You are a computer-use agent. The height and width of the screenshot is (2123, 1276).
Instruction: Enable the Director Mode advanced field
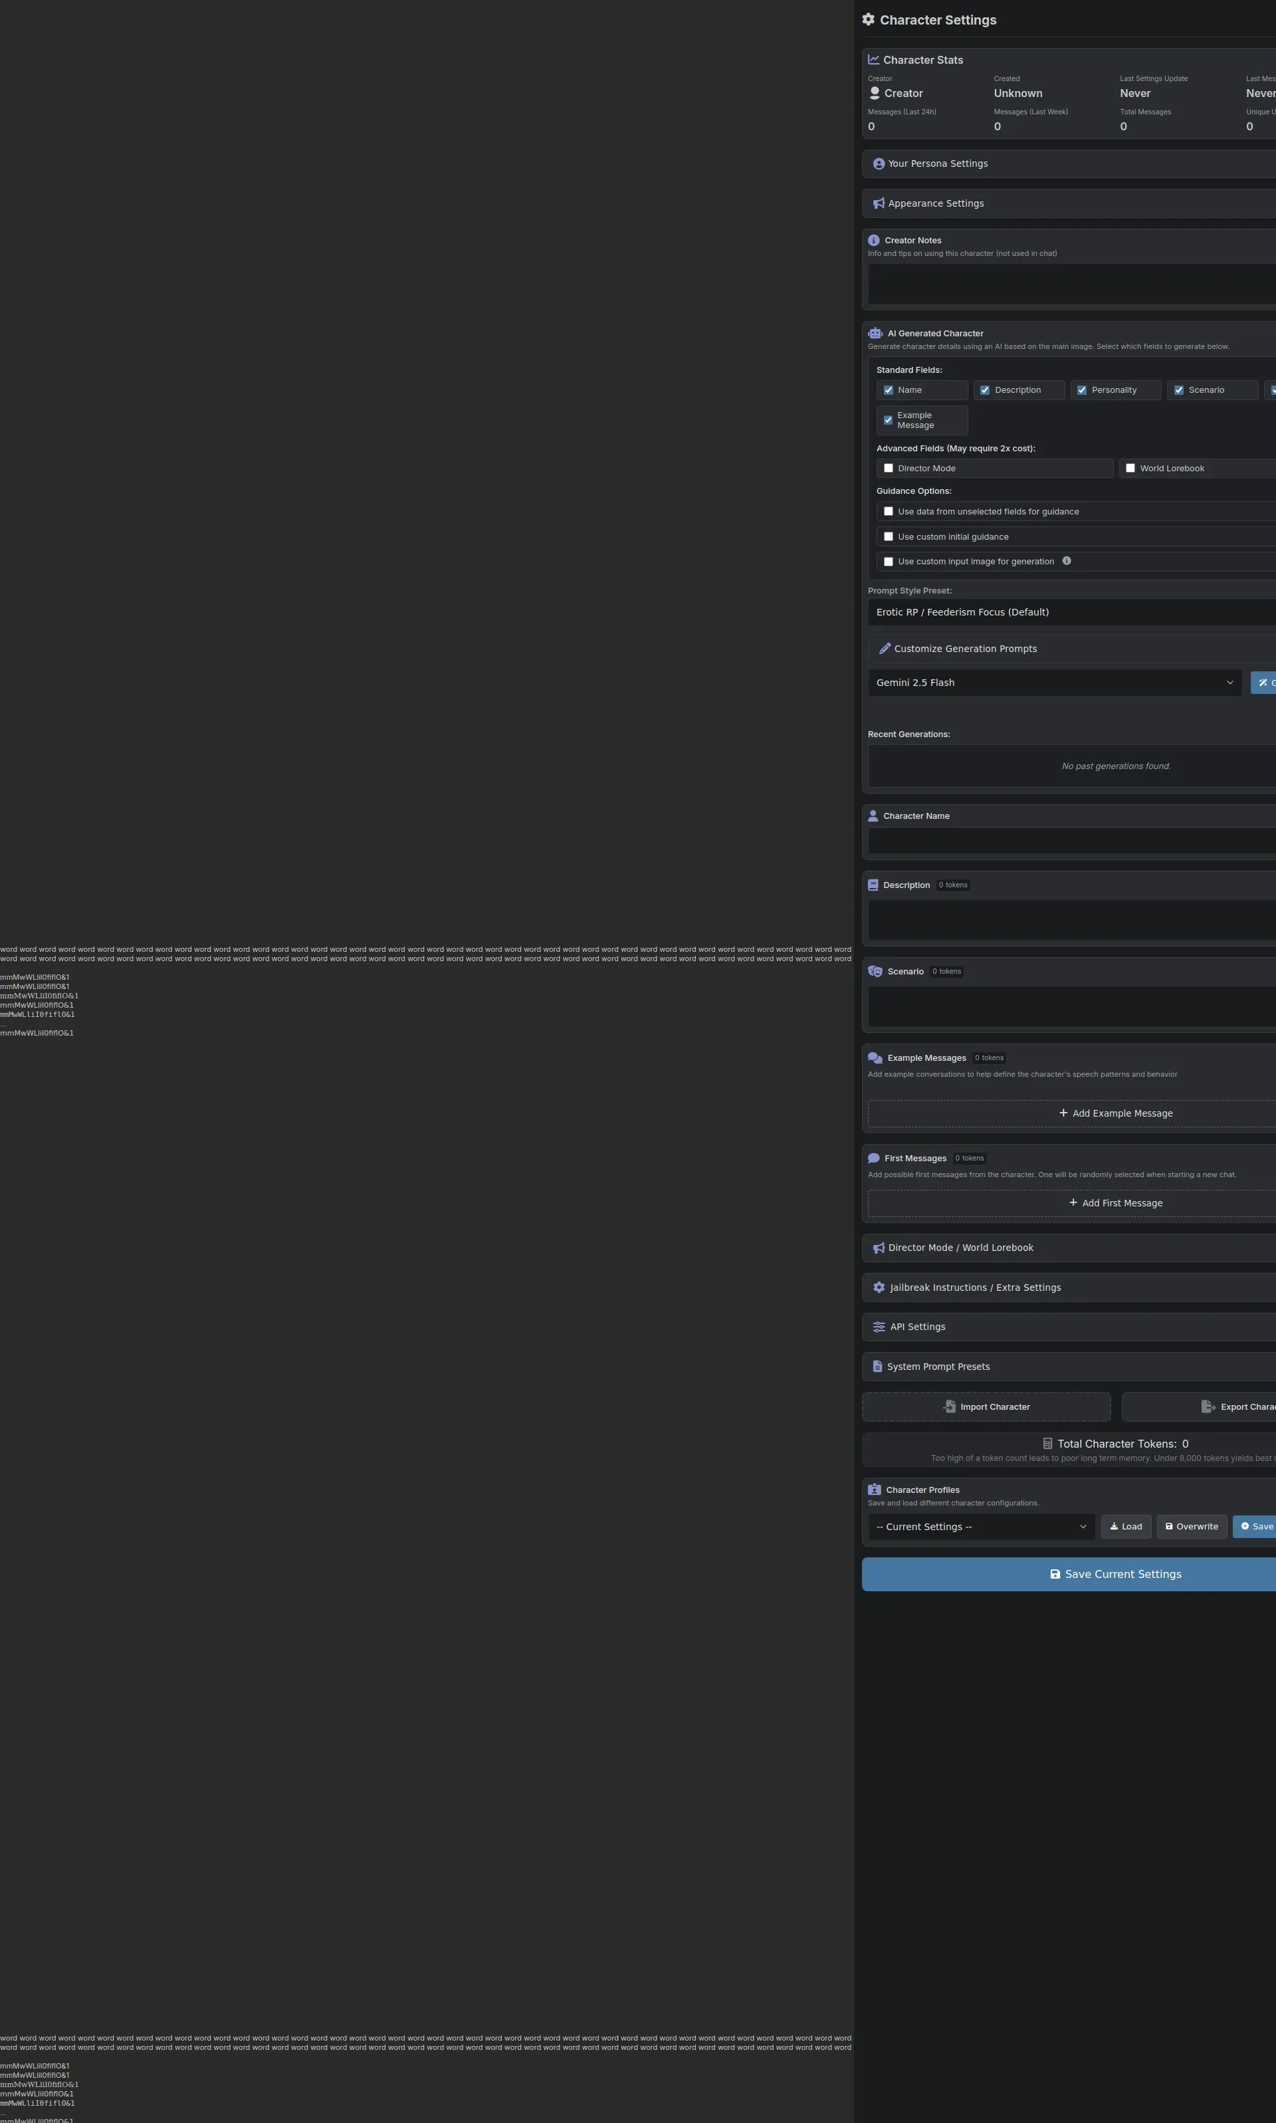pos(888,469)
